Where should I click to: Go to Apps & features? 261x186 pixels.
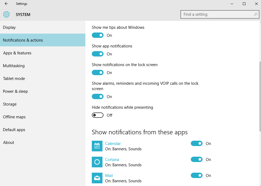click(x=43, y=53)
